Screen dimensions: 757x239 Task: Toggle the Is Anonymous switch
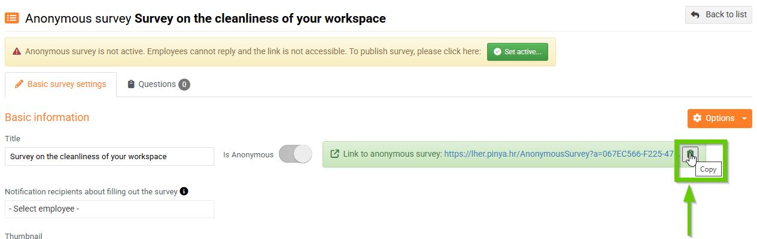(x=295, y=154)
